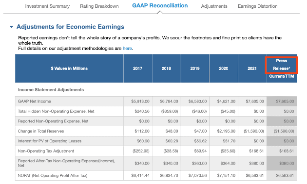Select the GAAP Net Income row label
The image size is (307, 184).
click(x=34, y=101)
